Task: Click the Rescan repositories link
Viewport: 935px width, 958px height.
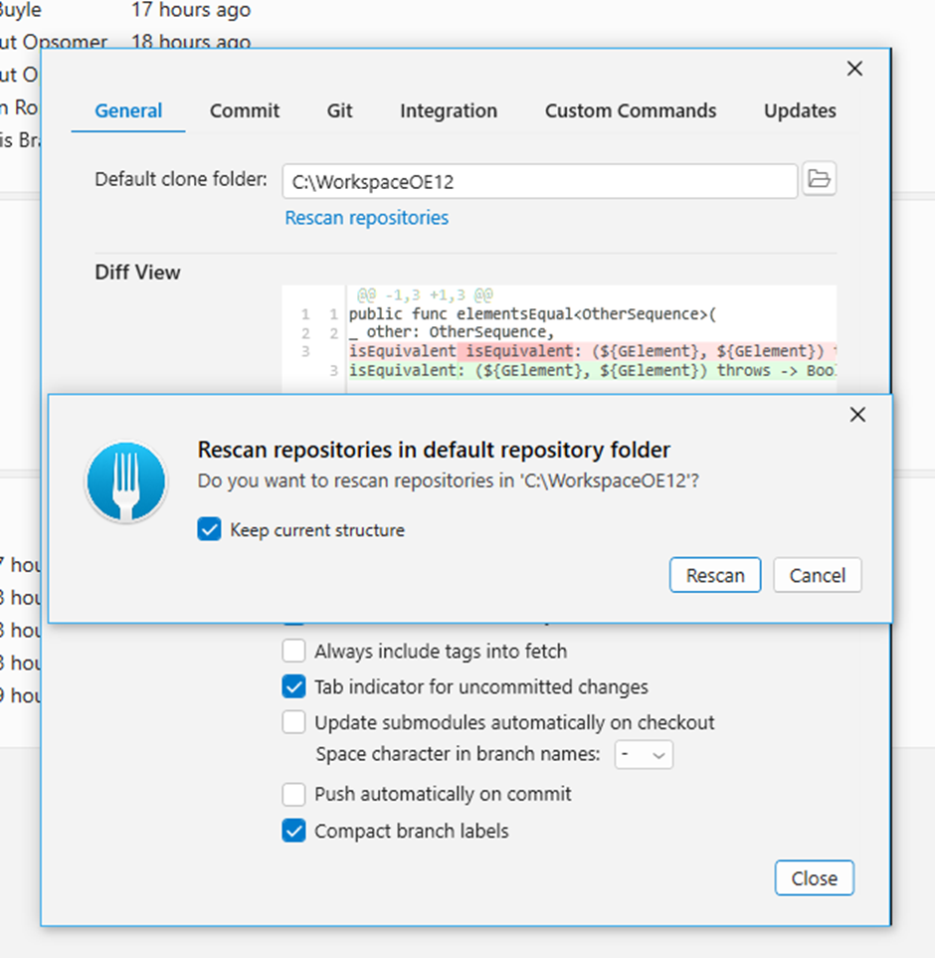Action: point(366,217)
